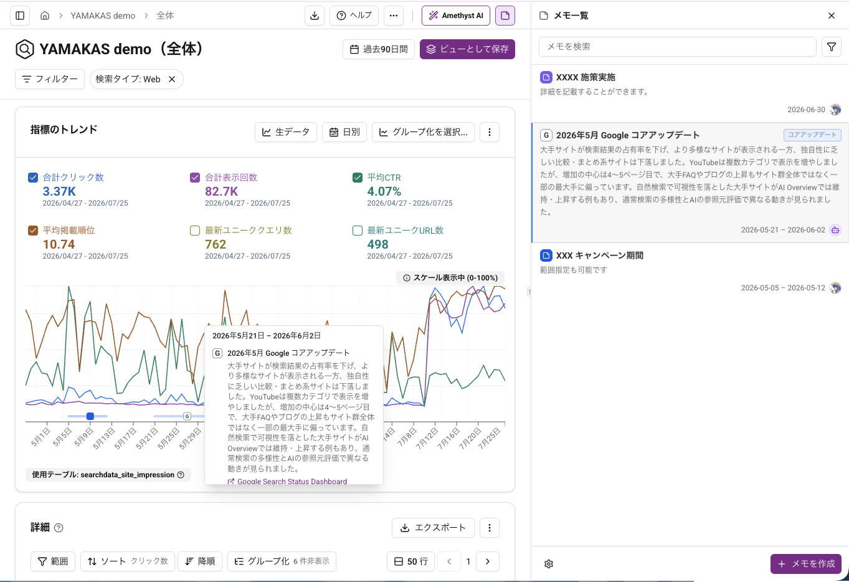The image size is (849, 582).
Task: Uncheck 合計表示回数 metric checkbox
Action: (195, 178)
